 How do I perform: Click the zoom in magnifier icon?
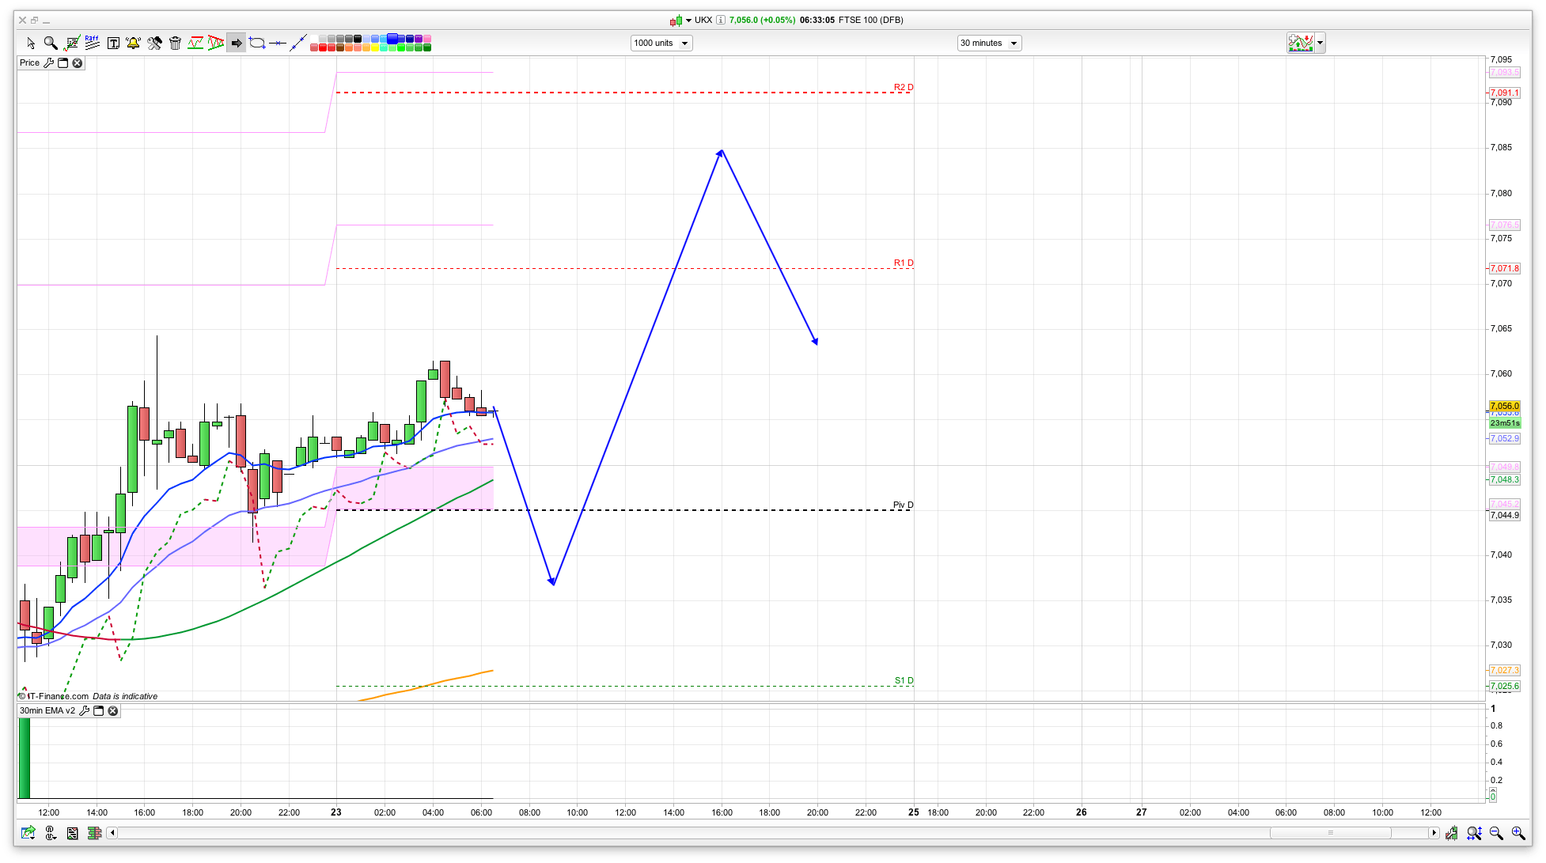tap(1518, 833)
